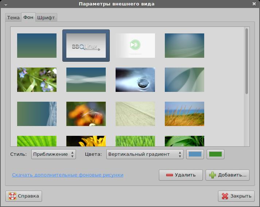
Task: Open the Стиль dropdown showing Приближение
Action: [54, 154]
